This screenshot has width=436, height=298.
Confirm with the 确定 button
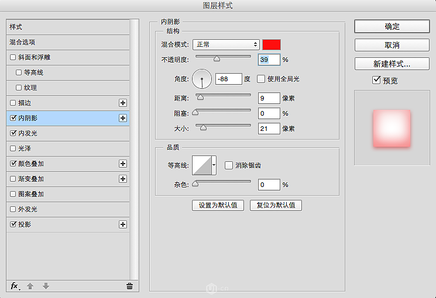392,26
